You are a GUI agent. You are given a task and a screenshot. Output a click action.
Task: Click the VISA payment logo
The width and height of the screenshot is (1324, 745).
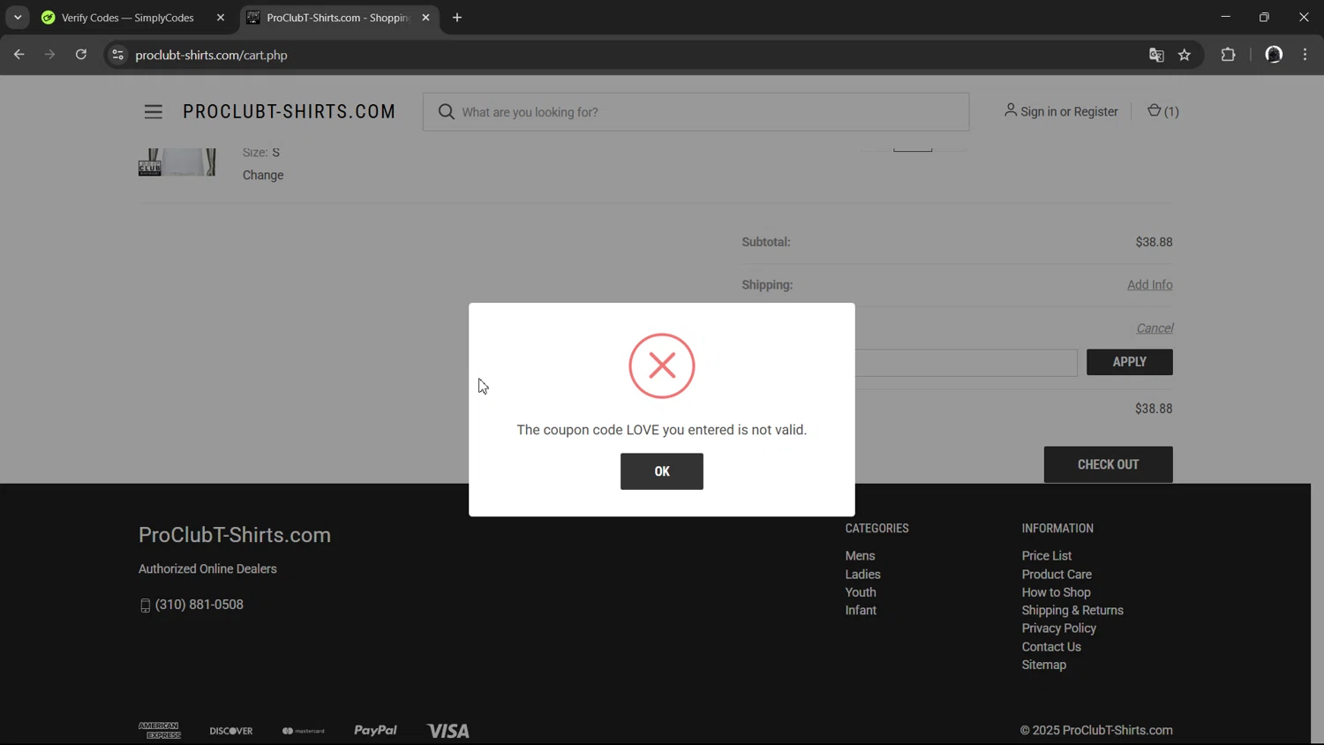[448, 731]
